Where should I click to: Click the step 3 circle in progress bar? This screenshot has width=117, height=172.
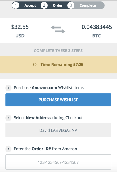pos(71,5)
